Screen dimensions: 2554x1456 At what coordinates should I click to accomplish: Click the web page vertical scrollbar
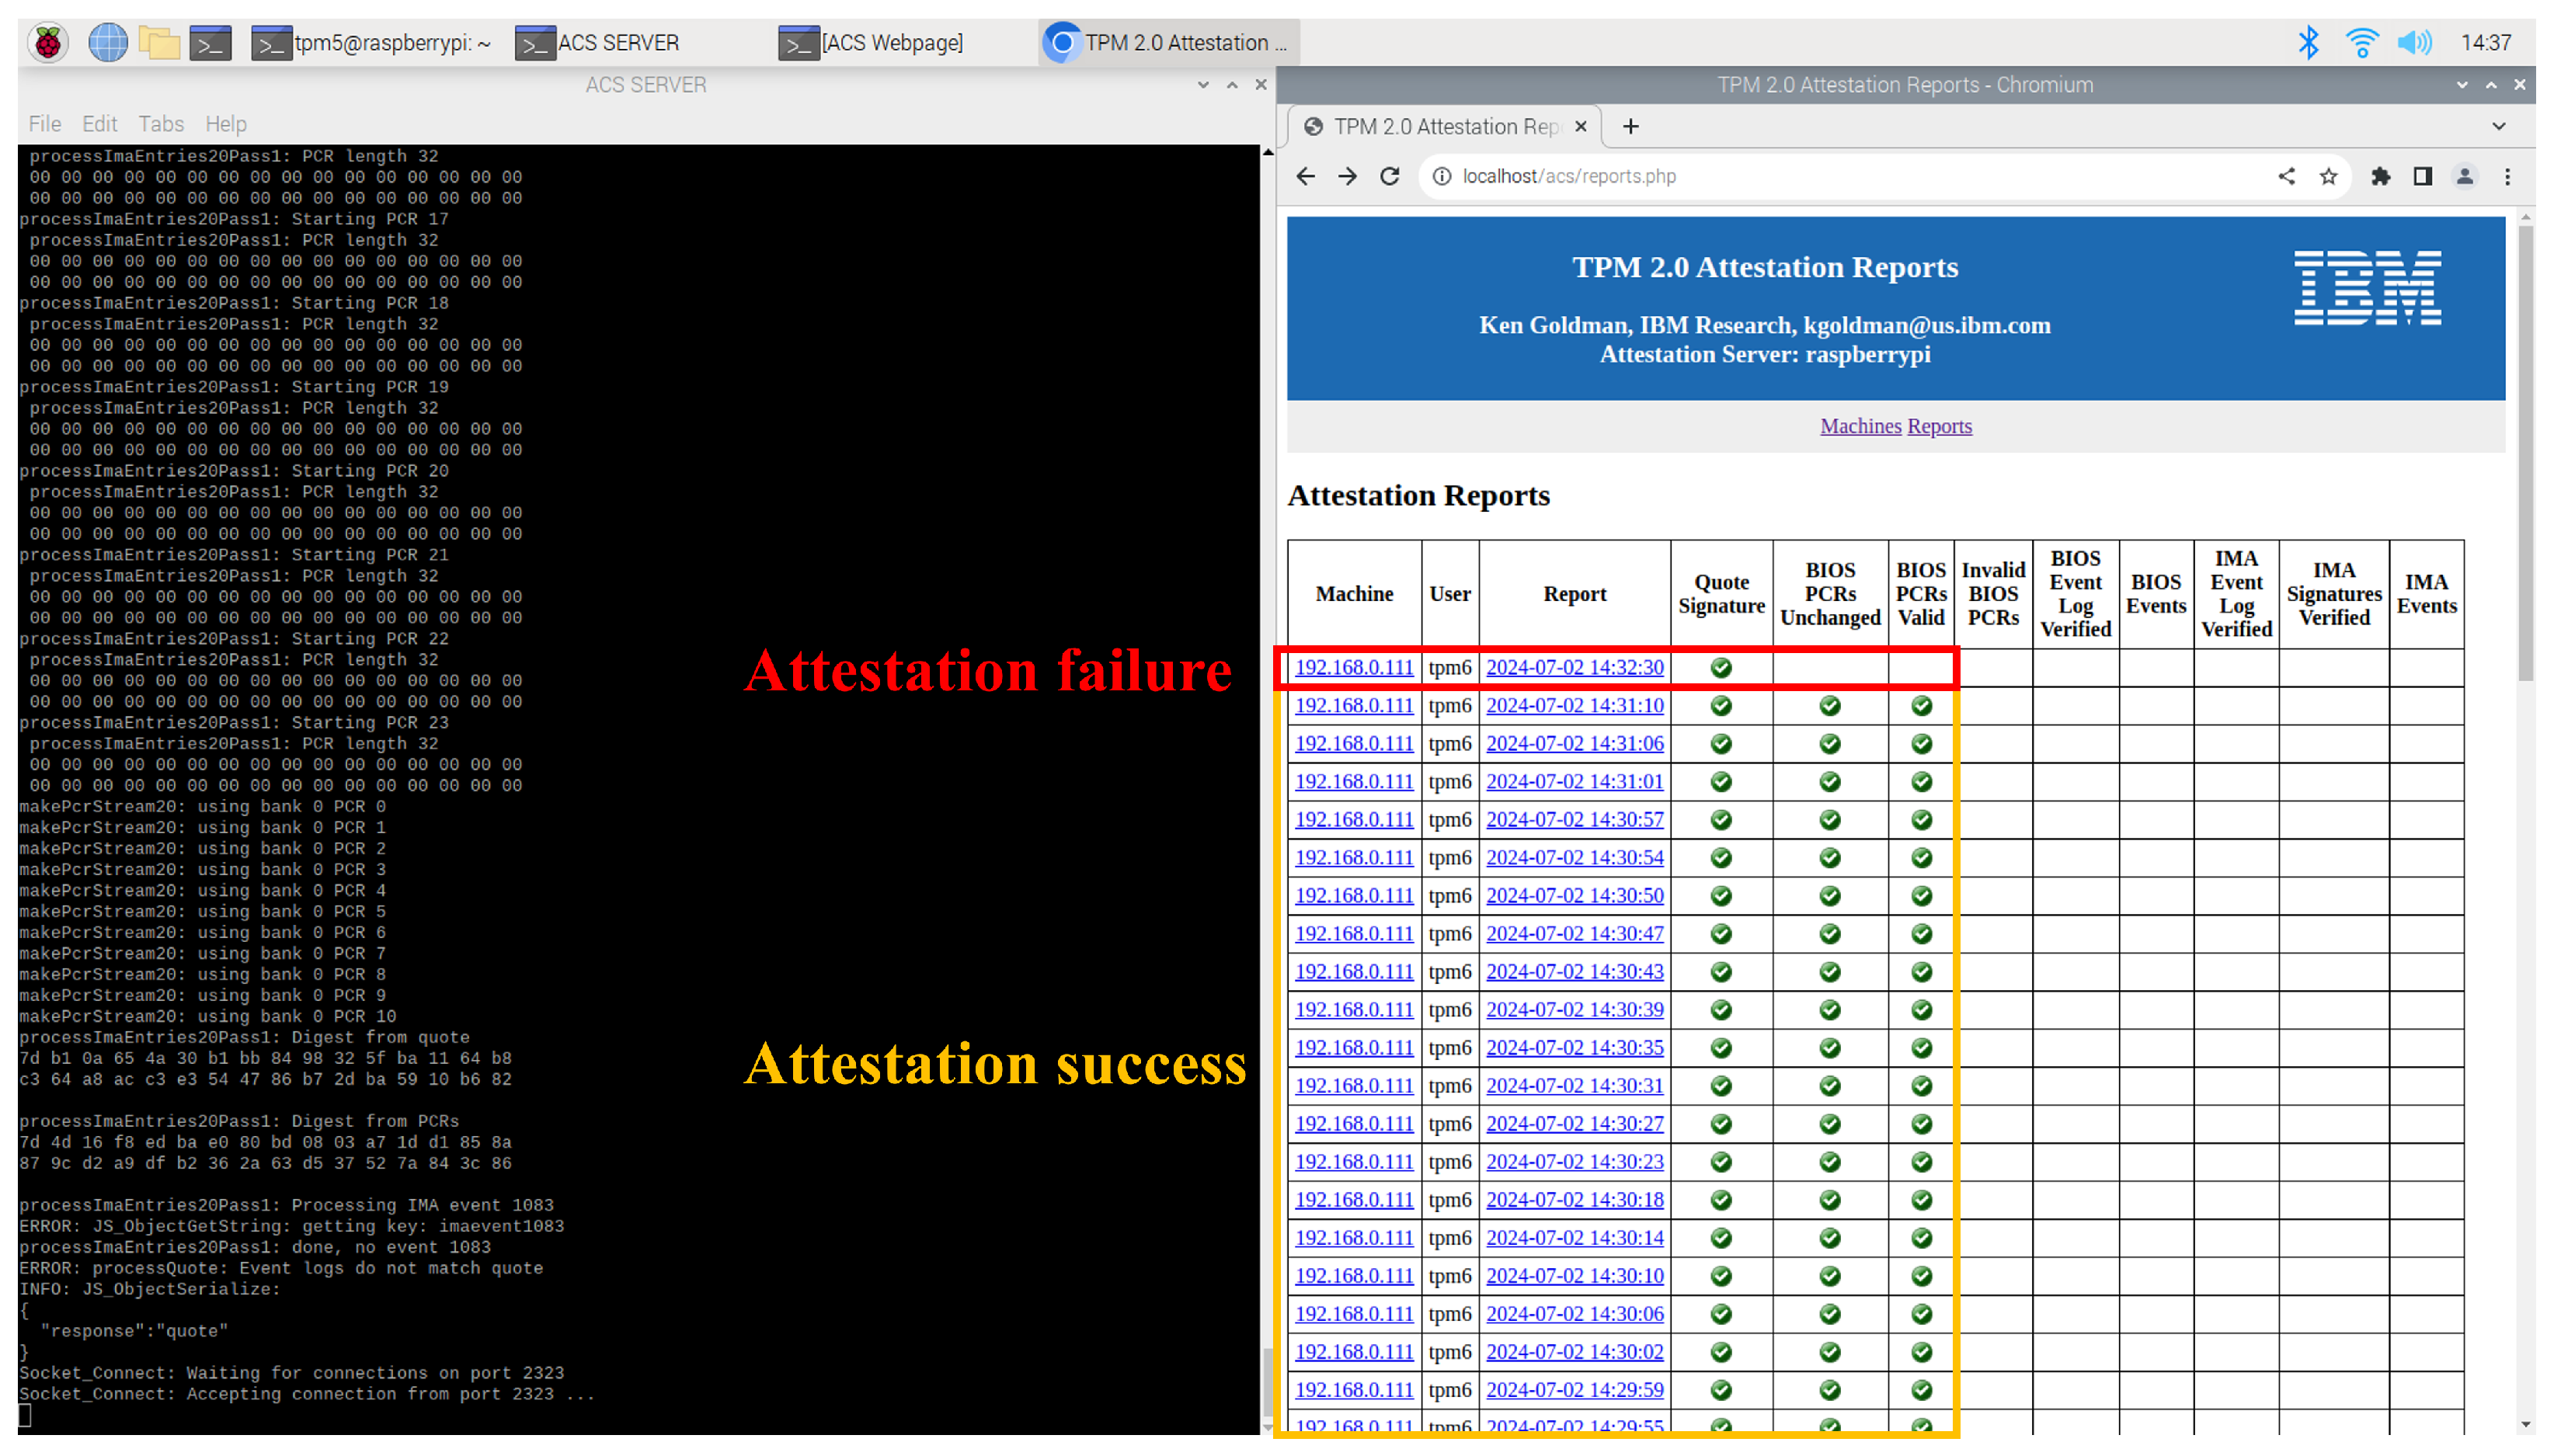2525,450
